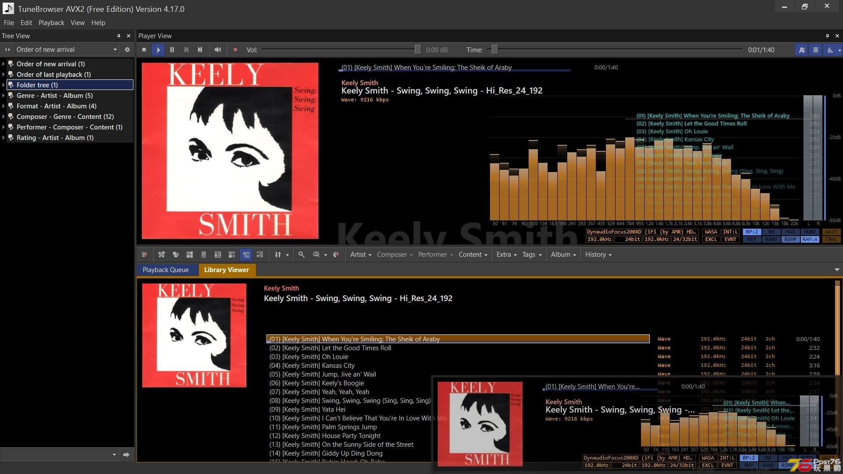Click the EVNT event mode label

pyautogui.click(x=730, y=239)
